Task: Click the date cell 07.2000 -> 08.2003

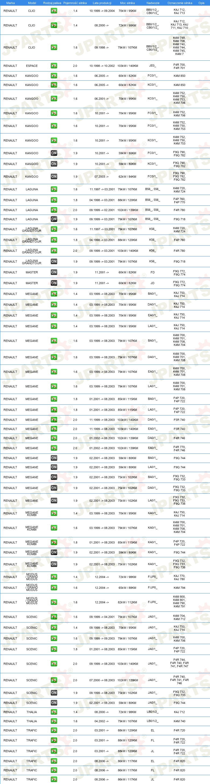Action: click(102, 680)
